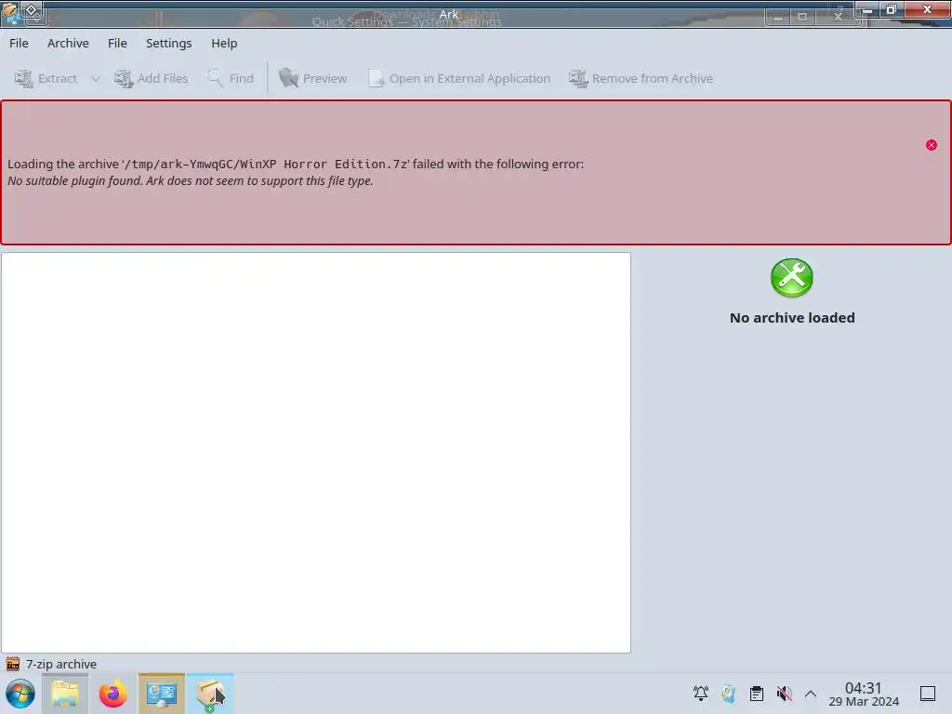952x714 pixels.
Task: Click the Preview toolbar icon
Action: [x=288, y=78]
